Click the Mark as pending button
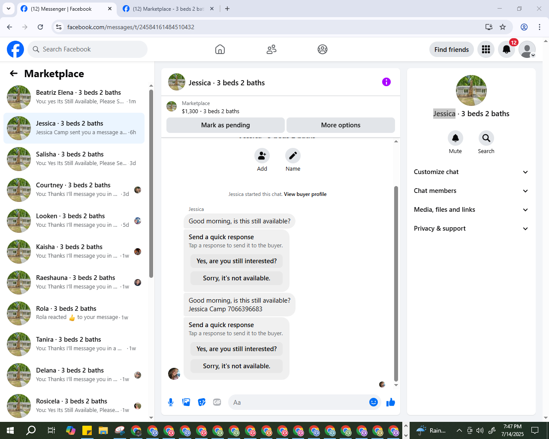This screenshot has height=439, width=549. [226, 125]
